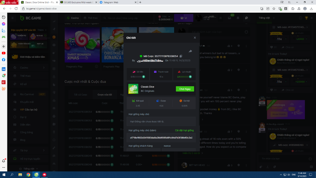This screenshot has width=316, height=178.
Task: Expand the Casino sidebar menu
Action: click(x=29, y=68)
